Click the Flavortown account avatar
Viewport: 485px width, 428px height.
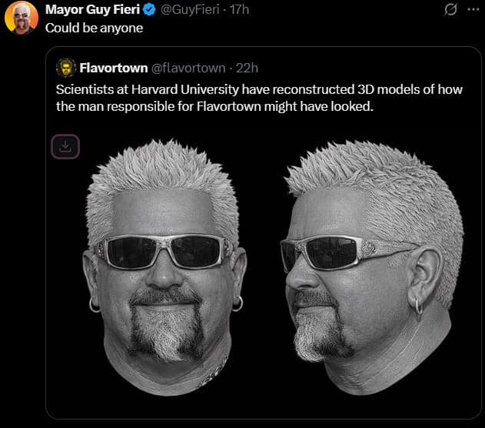[x=66, y=68]
